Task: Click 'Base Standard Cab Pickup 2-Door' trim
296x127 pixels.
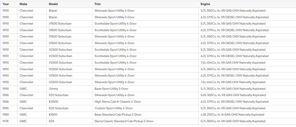Action: [x=118, y=115]
